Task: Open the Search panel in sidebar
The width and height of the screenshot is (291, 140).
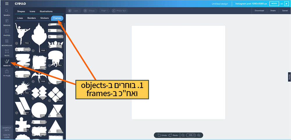Action: pos(7,12)
